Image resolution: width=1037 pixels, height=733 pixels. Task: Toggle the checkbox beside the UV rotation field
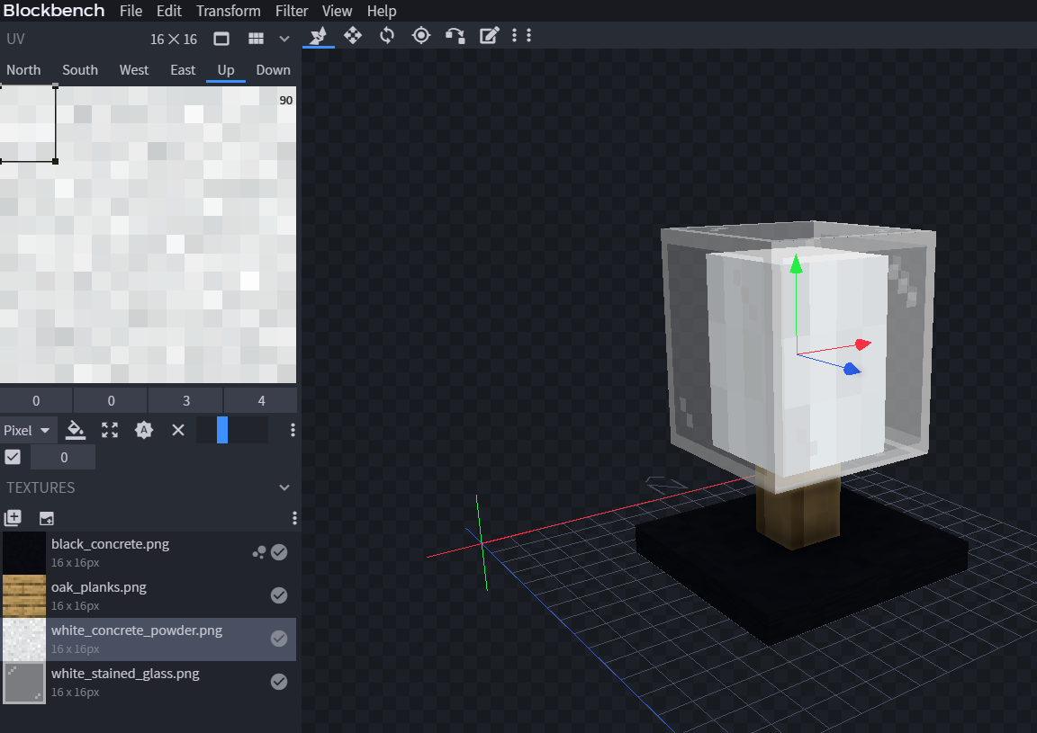tap(13, 457)
